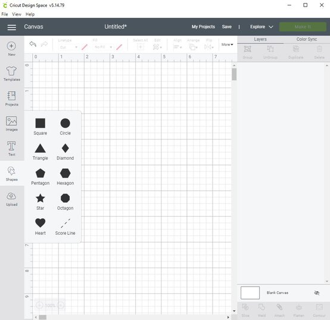Image resolution: width=330 pixels, height=320 pixels.
Task: Insert a Circle shape
Action: (x=66, y=126)
